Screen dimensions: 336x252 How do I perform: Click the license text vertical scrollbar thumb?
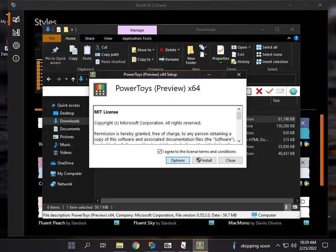(239, 115)
